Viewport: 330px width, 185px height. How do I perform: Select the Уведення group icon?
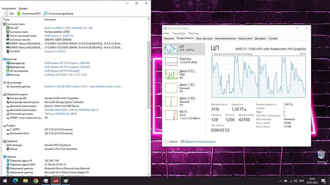4,141
